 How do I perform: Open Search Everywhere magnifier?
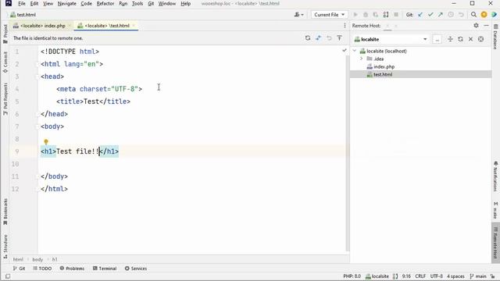pyautogui.click(x=473, y=15)
